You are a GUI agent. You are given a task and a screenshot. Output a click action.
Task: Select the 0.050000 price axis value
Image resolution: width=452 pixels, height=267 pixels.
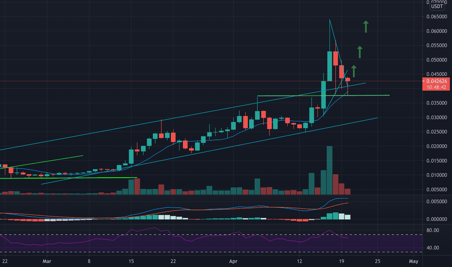point(436,60)
